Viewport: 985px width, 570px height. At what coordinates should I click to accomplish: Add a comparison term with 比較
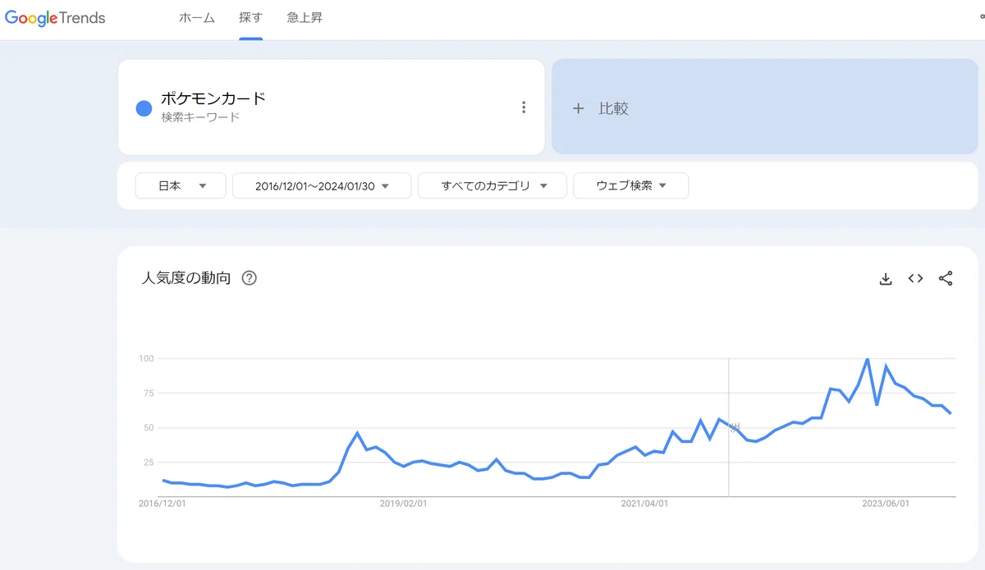(765, 107)
